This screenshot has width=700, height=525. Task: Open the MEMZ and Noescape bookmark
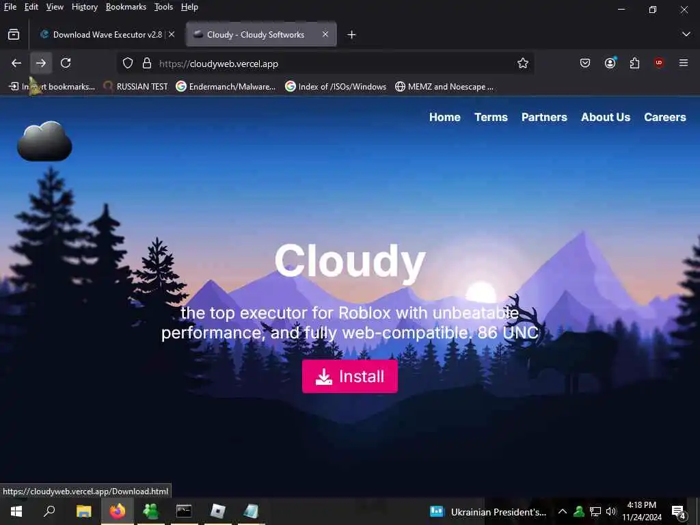[x=444, y=87]
